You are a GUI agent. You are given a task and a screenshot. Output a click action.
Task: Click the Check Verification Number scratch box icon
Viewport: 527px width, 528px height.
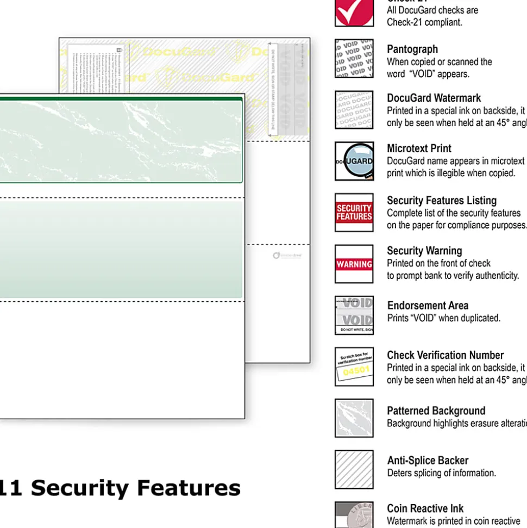354,367
